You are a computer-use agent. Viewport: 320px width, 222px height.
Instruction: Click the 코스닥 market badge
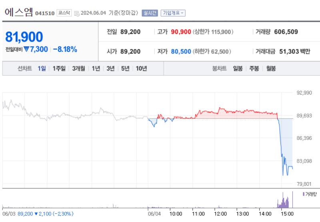tap(64, 13)
